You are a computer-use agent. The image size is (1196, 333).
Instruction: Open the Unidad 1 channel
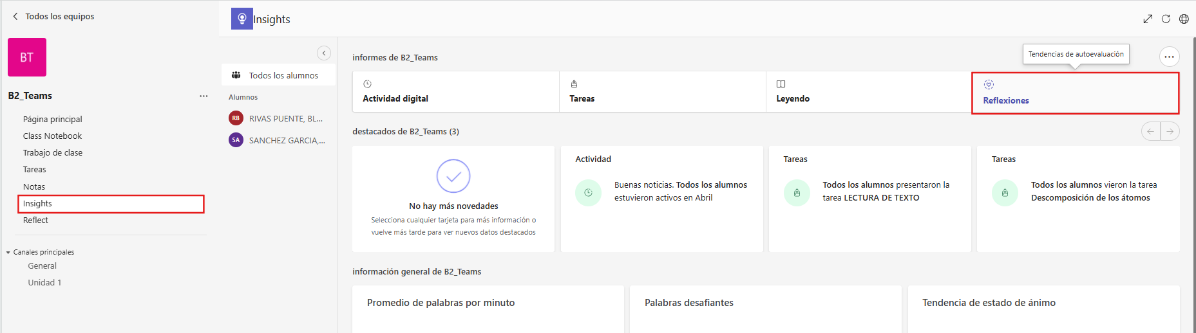pos(44,283)
